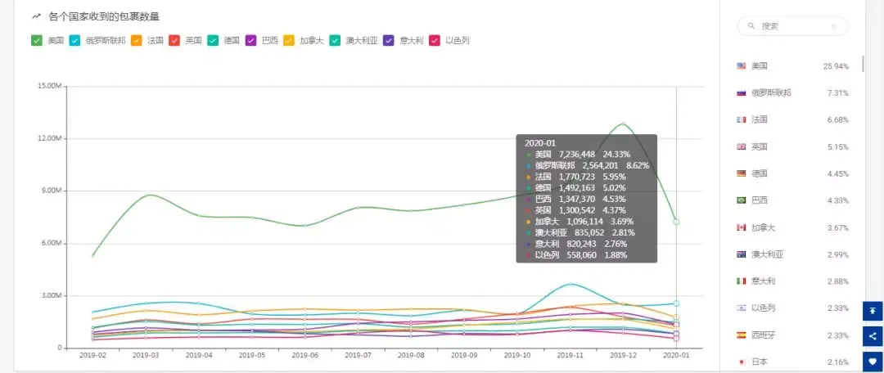Click the 2019-11 point on Russia line

570,284
